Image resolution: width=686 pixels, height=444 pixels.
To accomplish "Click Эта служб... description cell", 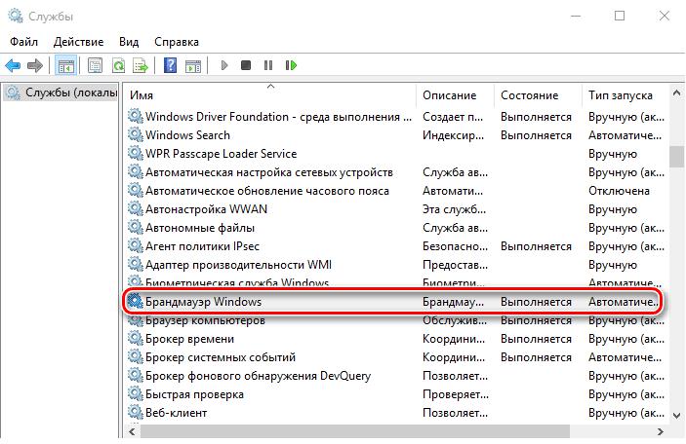I will (454, 209).
